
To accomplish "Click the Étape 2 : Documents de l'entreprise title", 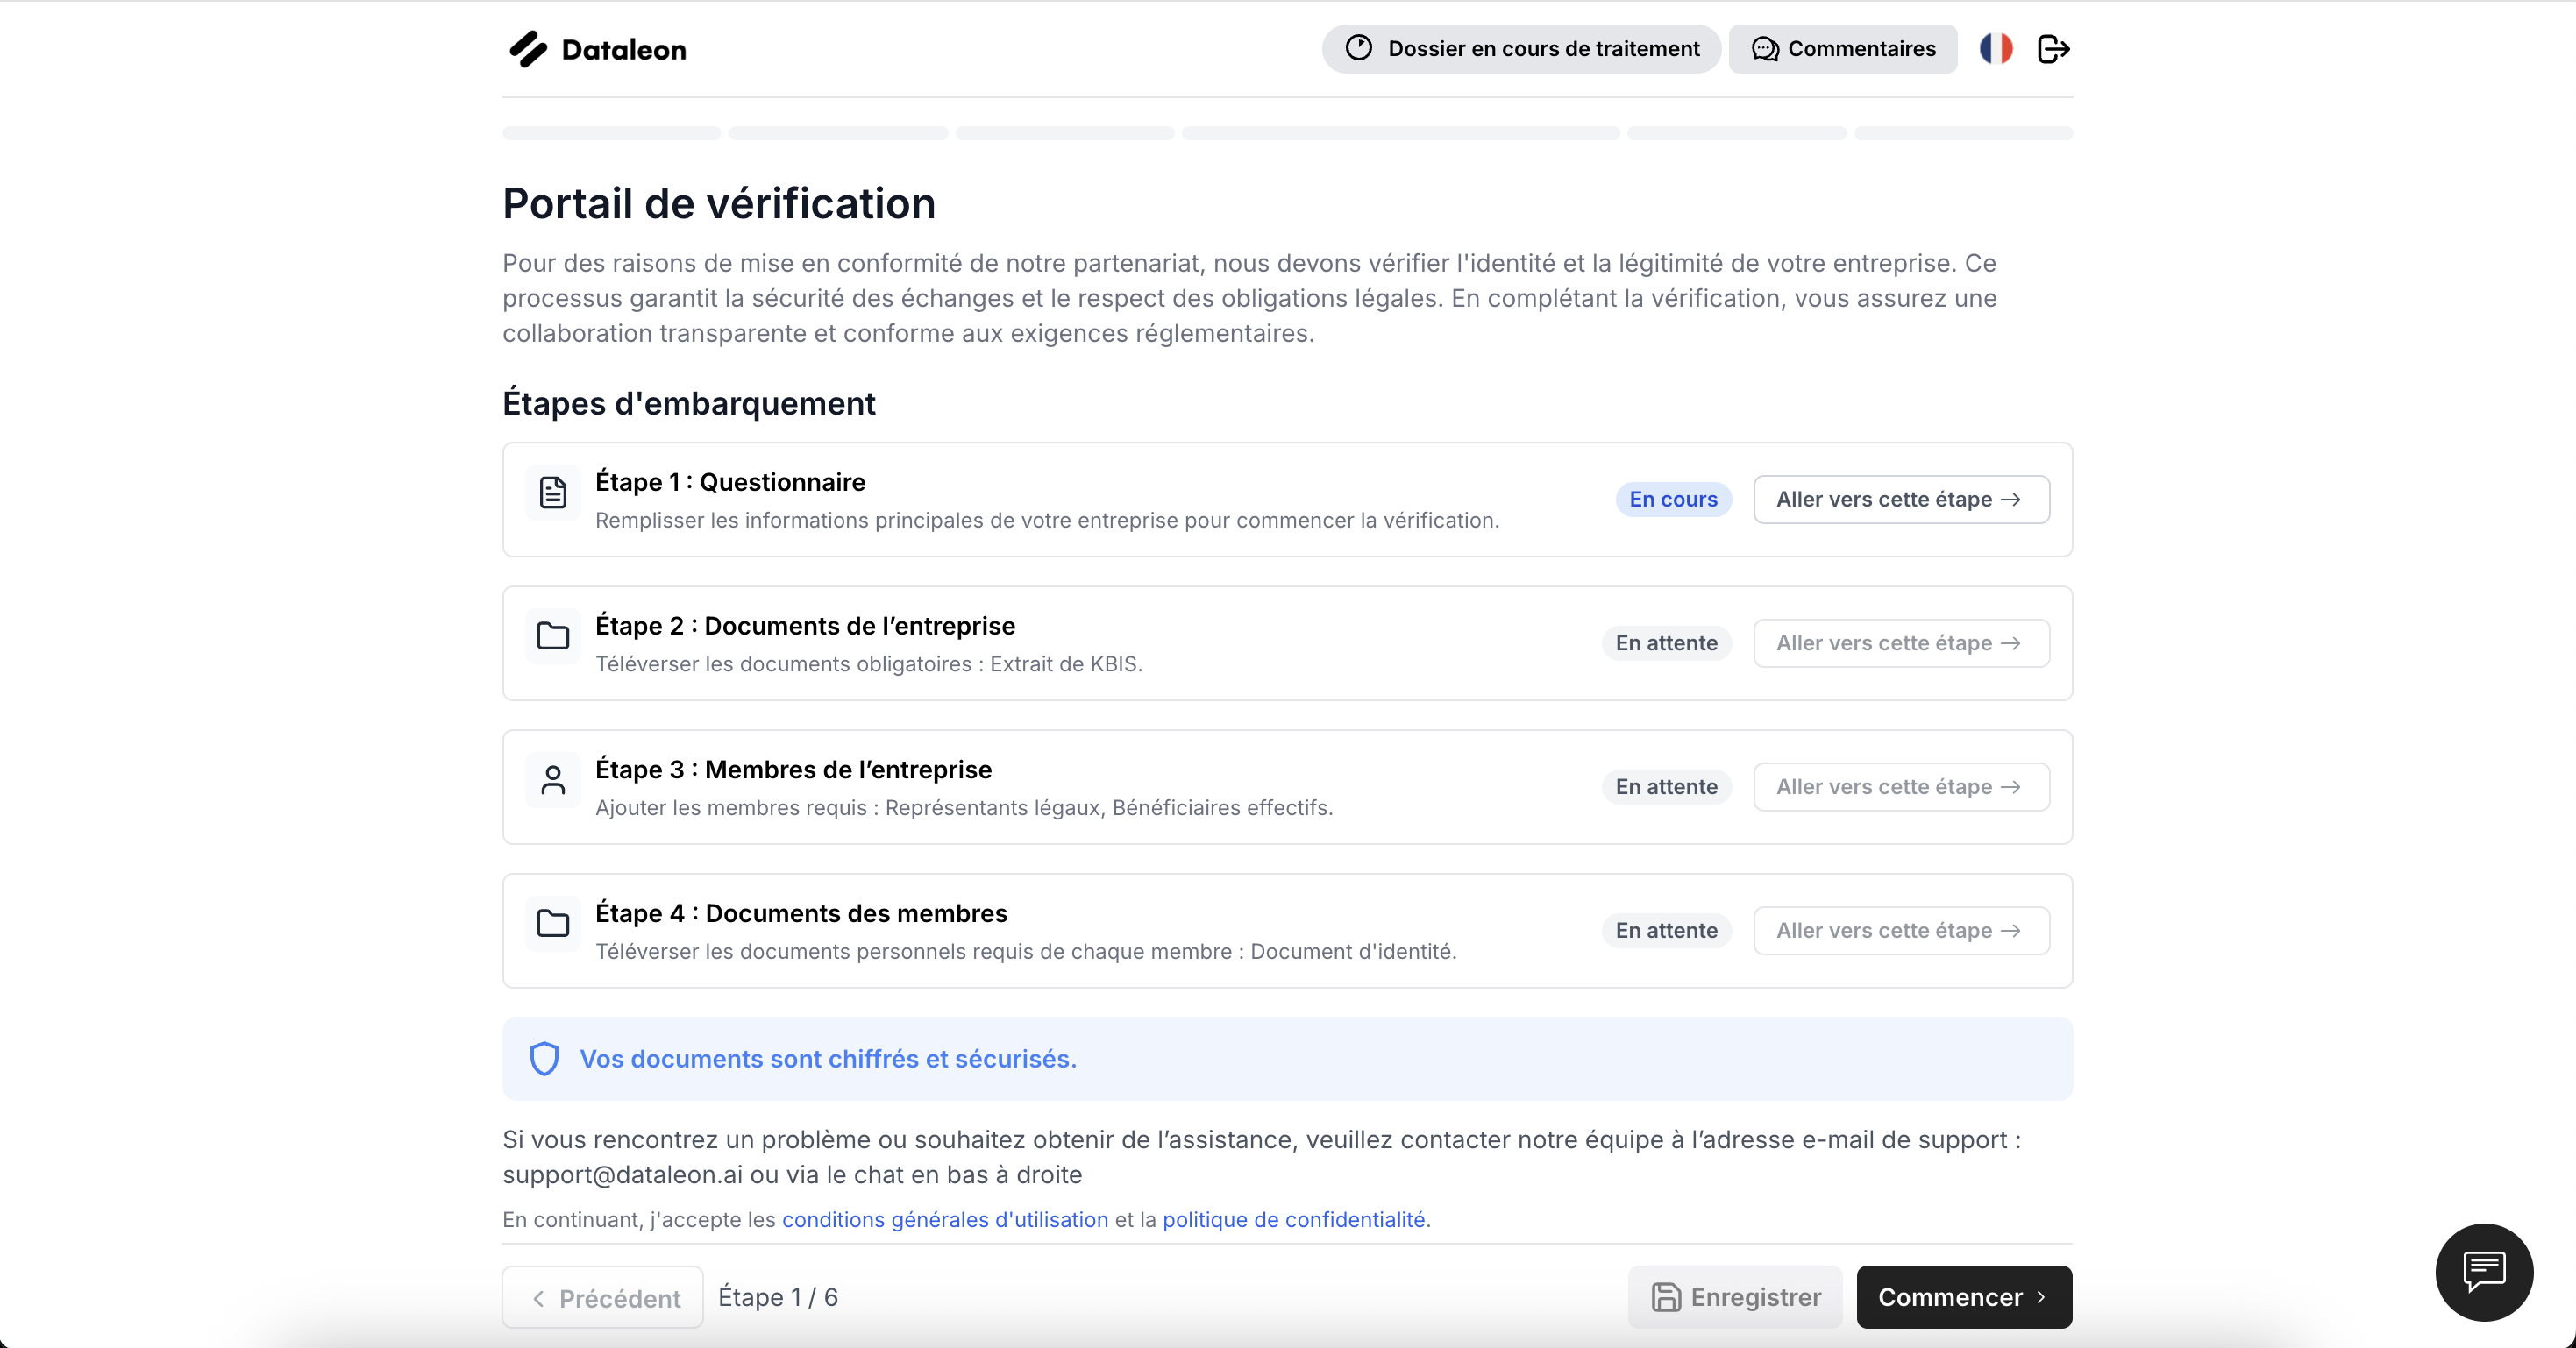I will [805, 626].
